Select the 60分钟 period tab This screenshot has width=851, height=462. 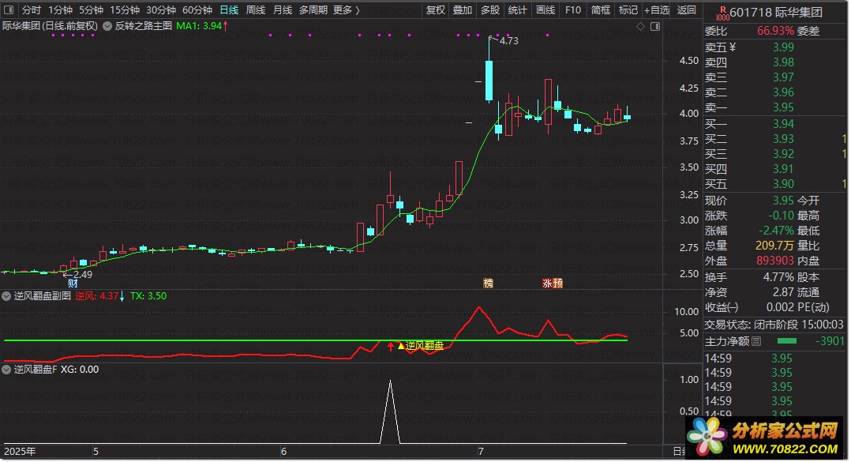[197, 9]
